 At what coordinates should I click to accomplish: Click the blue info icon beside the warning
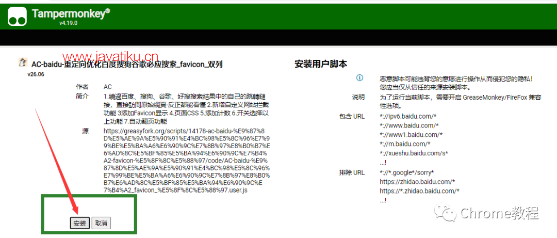359,77
